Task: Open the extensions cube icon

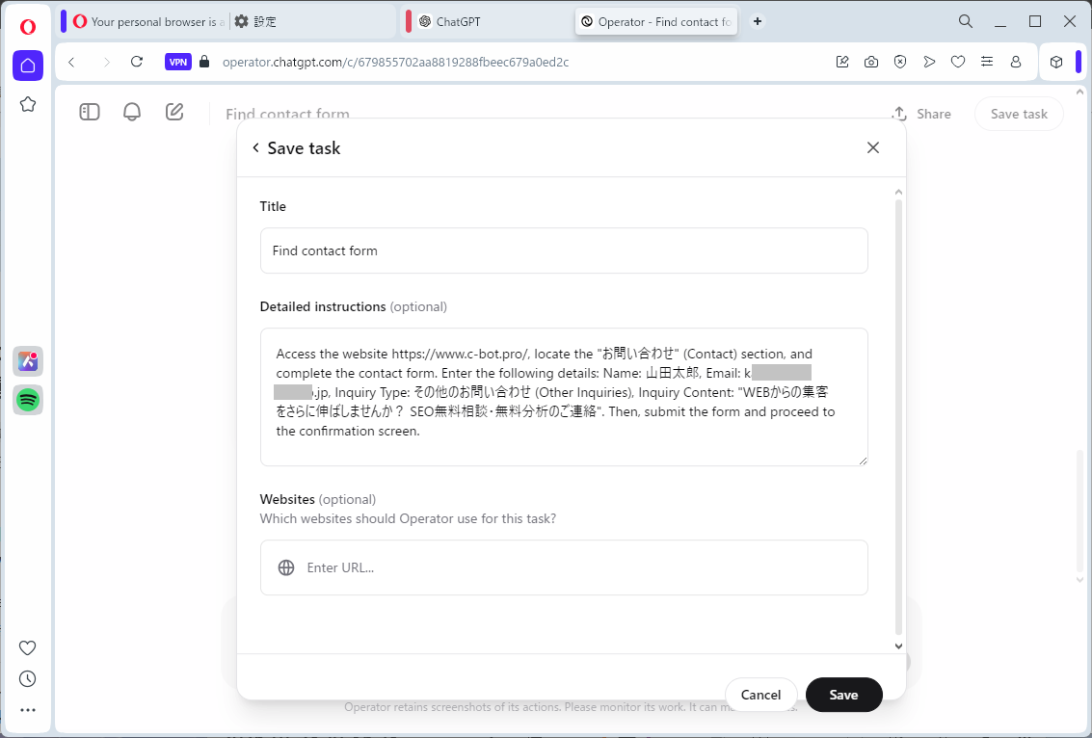Action: (x=1056, y=62)
